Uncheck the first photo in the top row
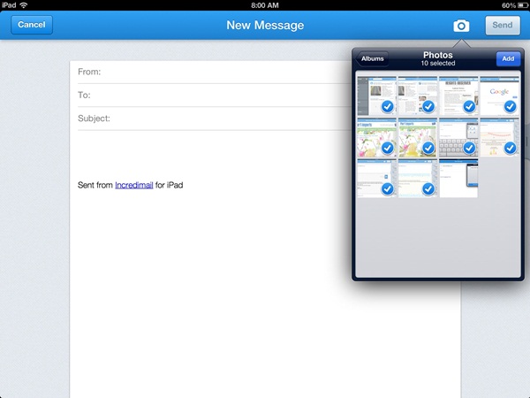Image resolution: width=530 pixels, height=398 pixels. pyautogui.click(x=376, y=96)
